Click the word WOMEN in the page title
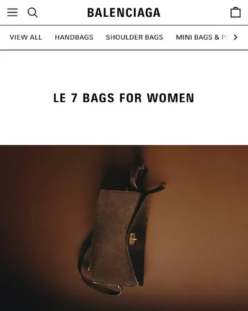 170,98
